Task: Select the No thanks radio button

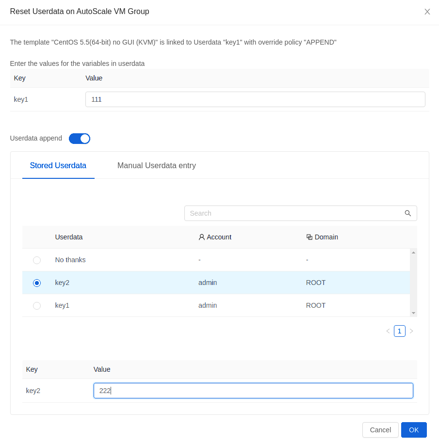Action: click(x=37, y=260)
